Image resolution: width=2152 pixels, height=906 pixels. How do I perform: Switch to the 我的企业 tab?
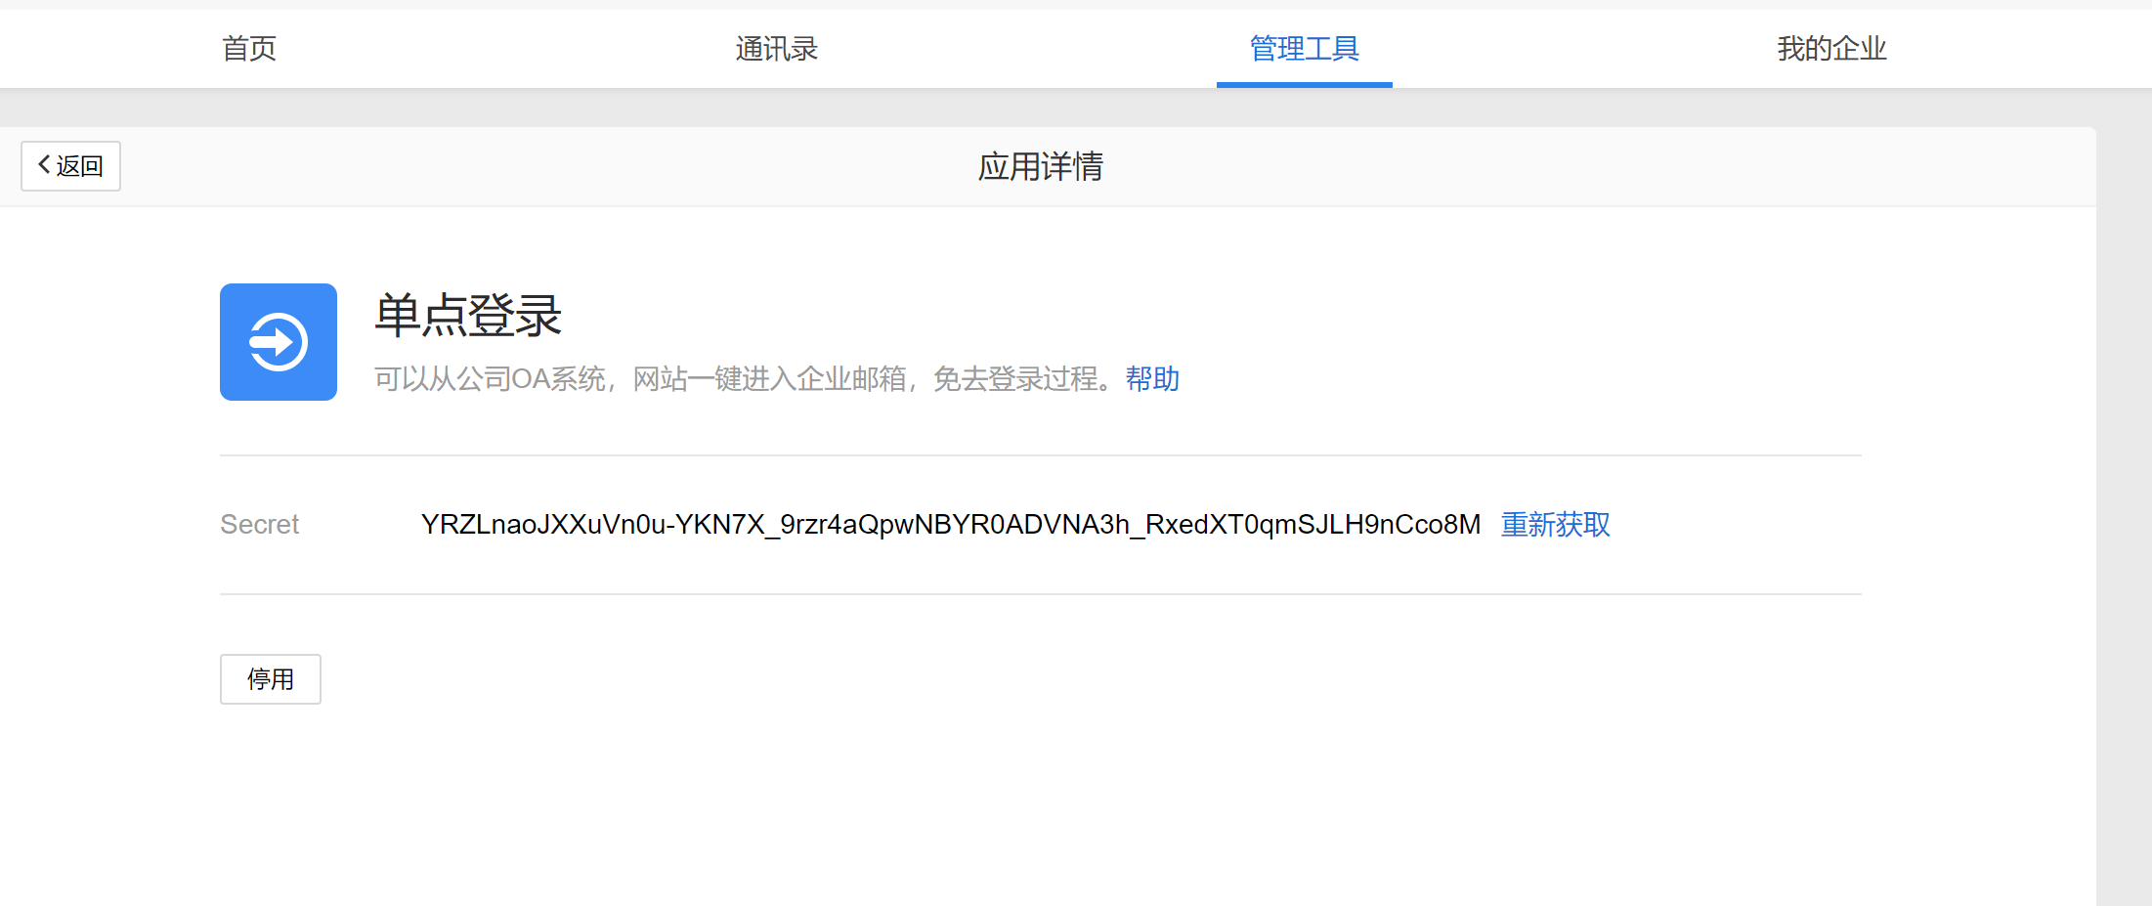[x=1831, y=48]
